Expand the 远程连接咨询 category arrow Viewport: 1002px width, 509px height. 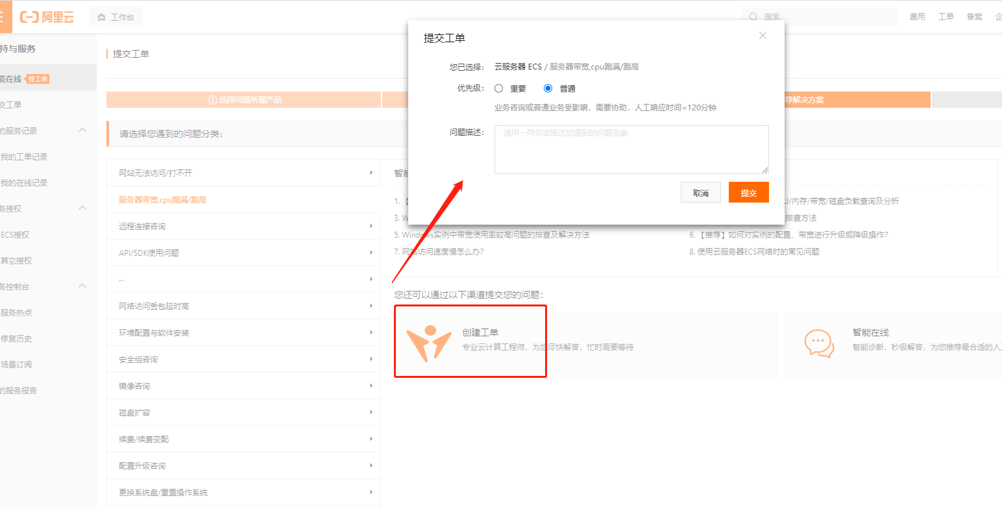tap(371, 226)
